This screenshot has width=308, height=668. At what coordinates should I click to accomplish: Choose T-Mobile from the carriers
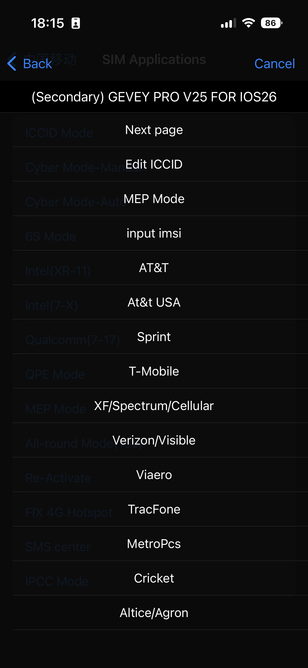pyautogui.click(x=154, y=371)
